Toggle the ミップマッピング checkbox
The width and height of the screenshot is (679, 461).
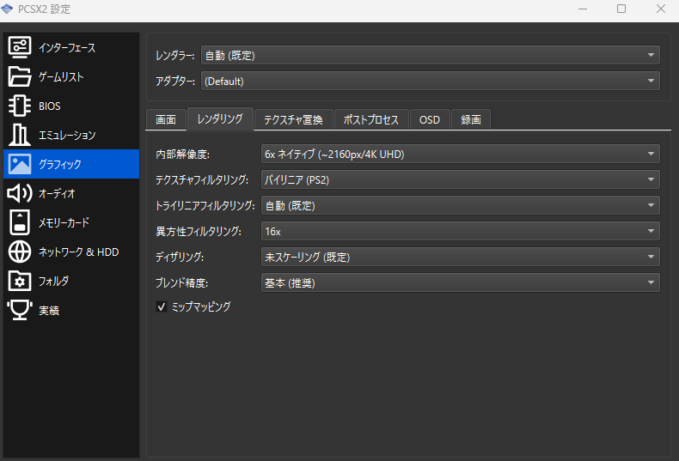tap(161, 306)
